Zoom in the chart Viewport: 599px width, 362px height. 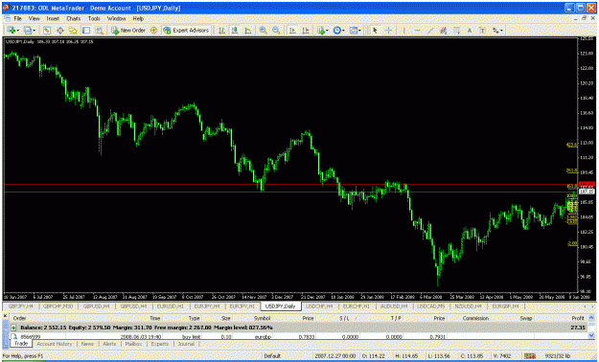click(263, 31)
